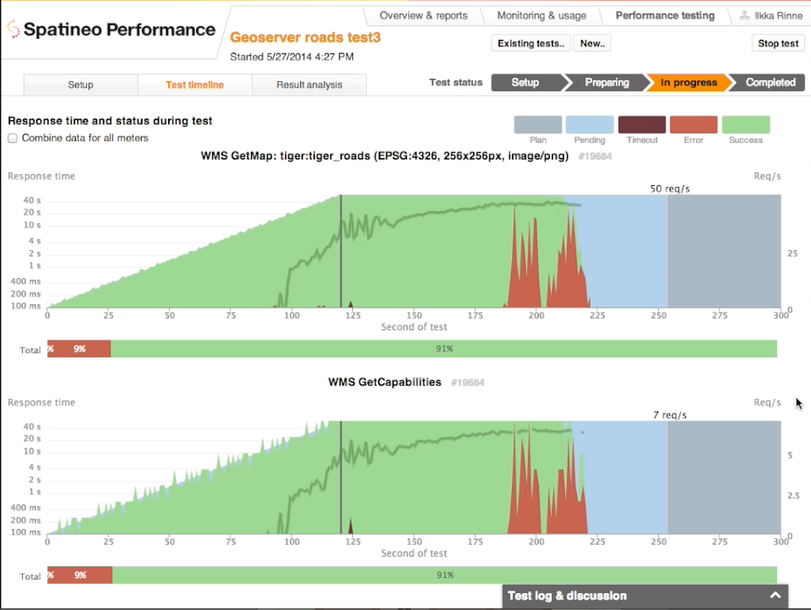Click the #19684 ID next to WMS GetCapabilities

point(467,383)
